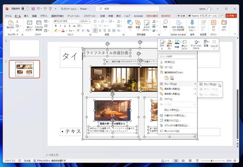This screenshot has width=243, height=167.
Task: Open the 挿入 ribbon tab
Action: [x=26, y=16]
